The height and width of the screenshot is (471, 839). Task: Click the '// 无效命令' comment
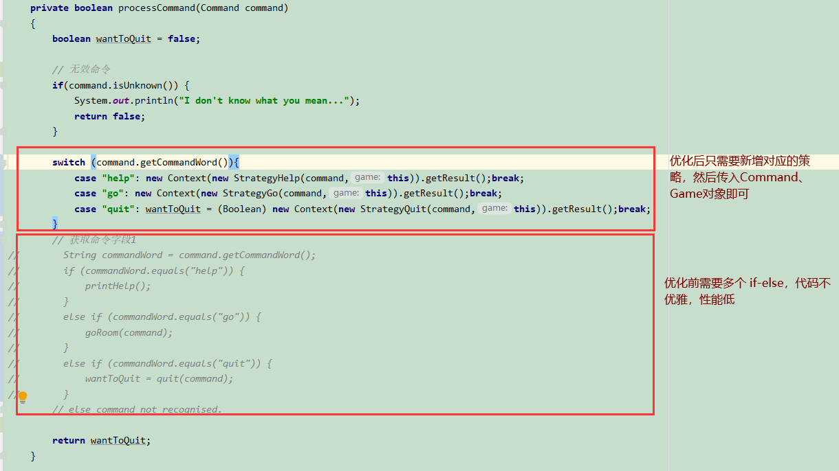[x=81, y=70]
